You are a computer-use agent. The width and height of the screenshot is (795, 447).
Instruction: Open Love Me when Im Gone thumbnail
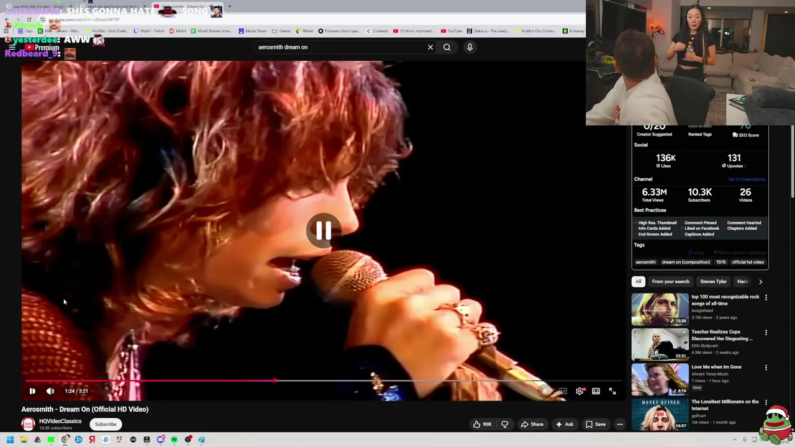660,379
